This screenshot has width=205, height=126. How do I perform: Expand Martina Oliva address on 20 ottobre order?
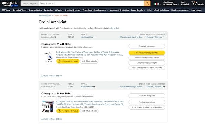[88, 37]
